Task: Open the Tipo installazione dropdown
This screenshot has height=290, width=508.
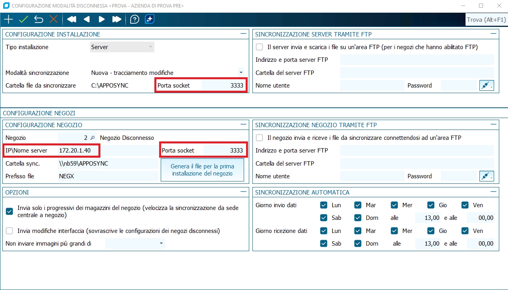Action: pyautogui.click(x=150, y=47)
